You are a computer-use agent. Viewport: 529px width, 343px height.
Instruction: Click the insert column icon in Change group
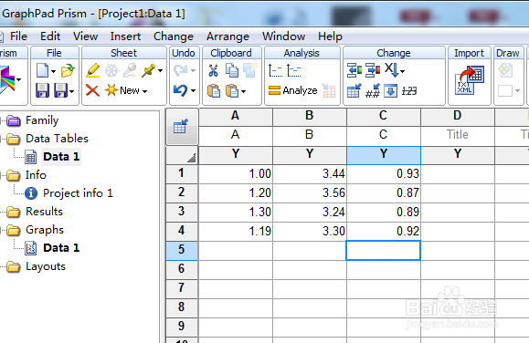pyautogui.click(x=354, y=70)
